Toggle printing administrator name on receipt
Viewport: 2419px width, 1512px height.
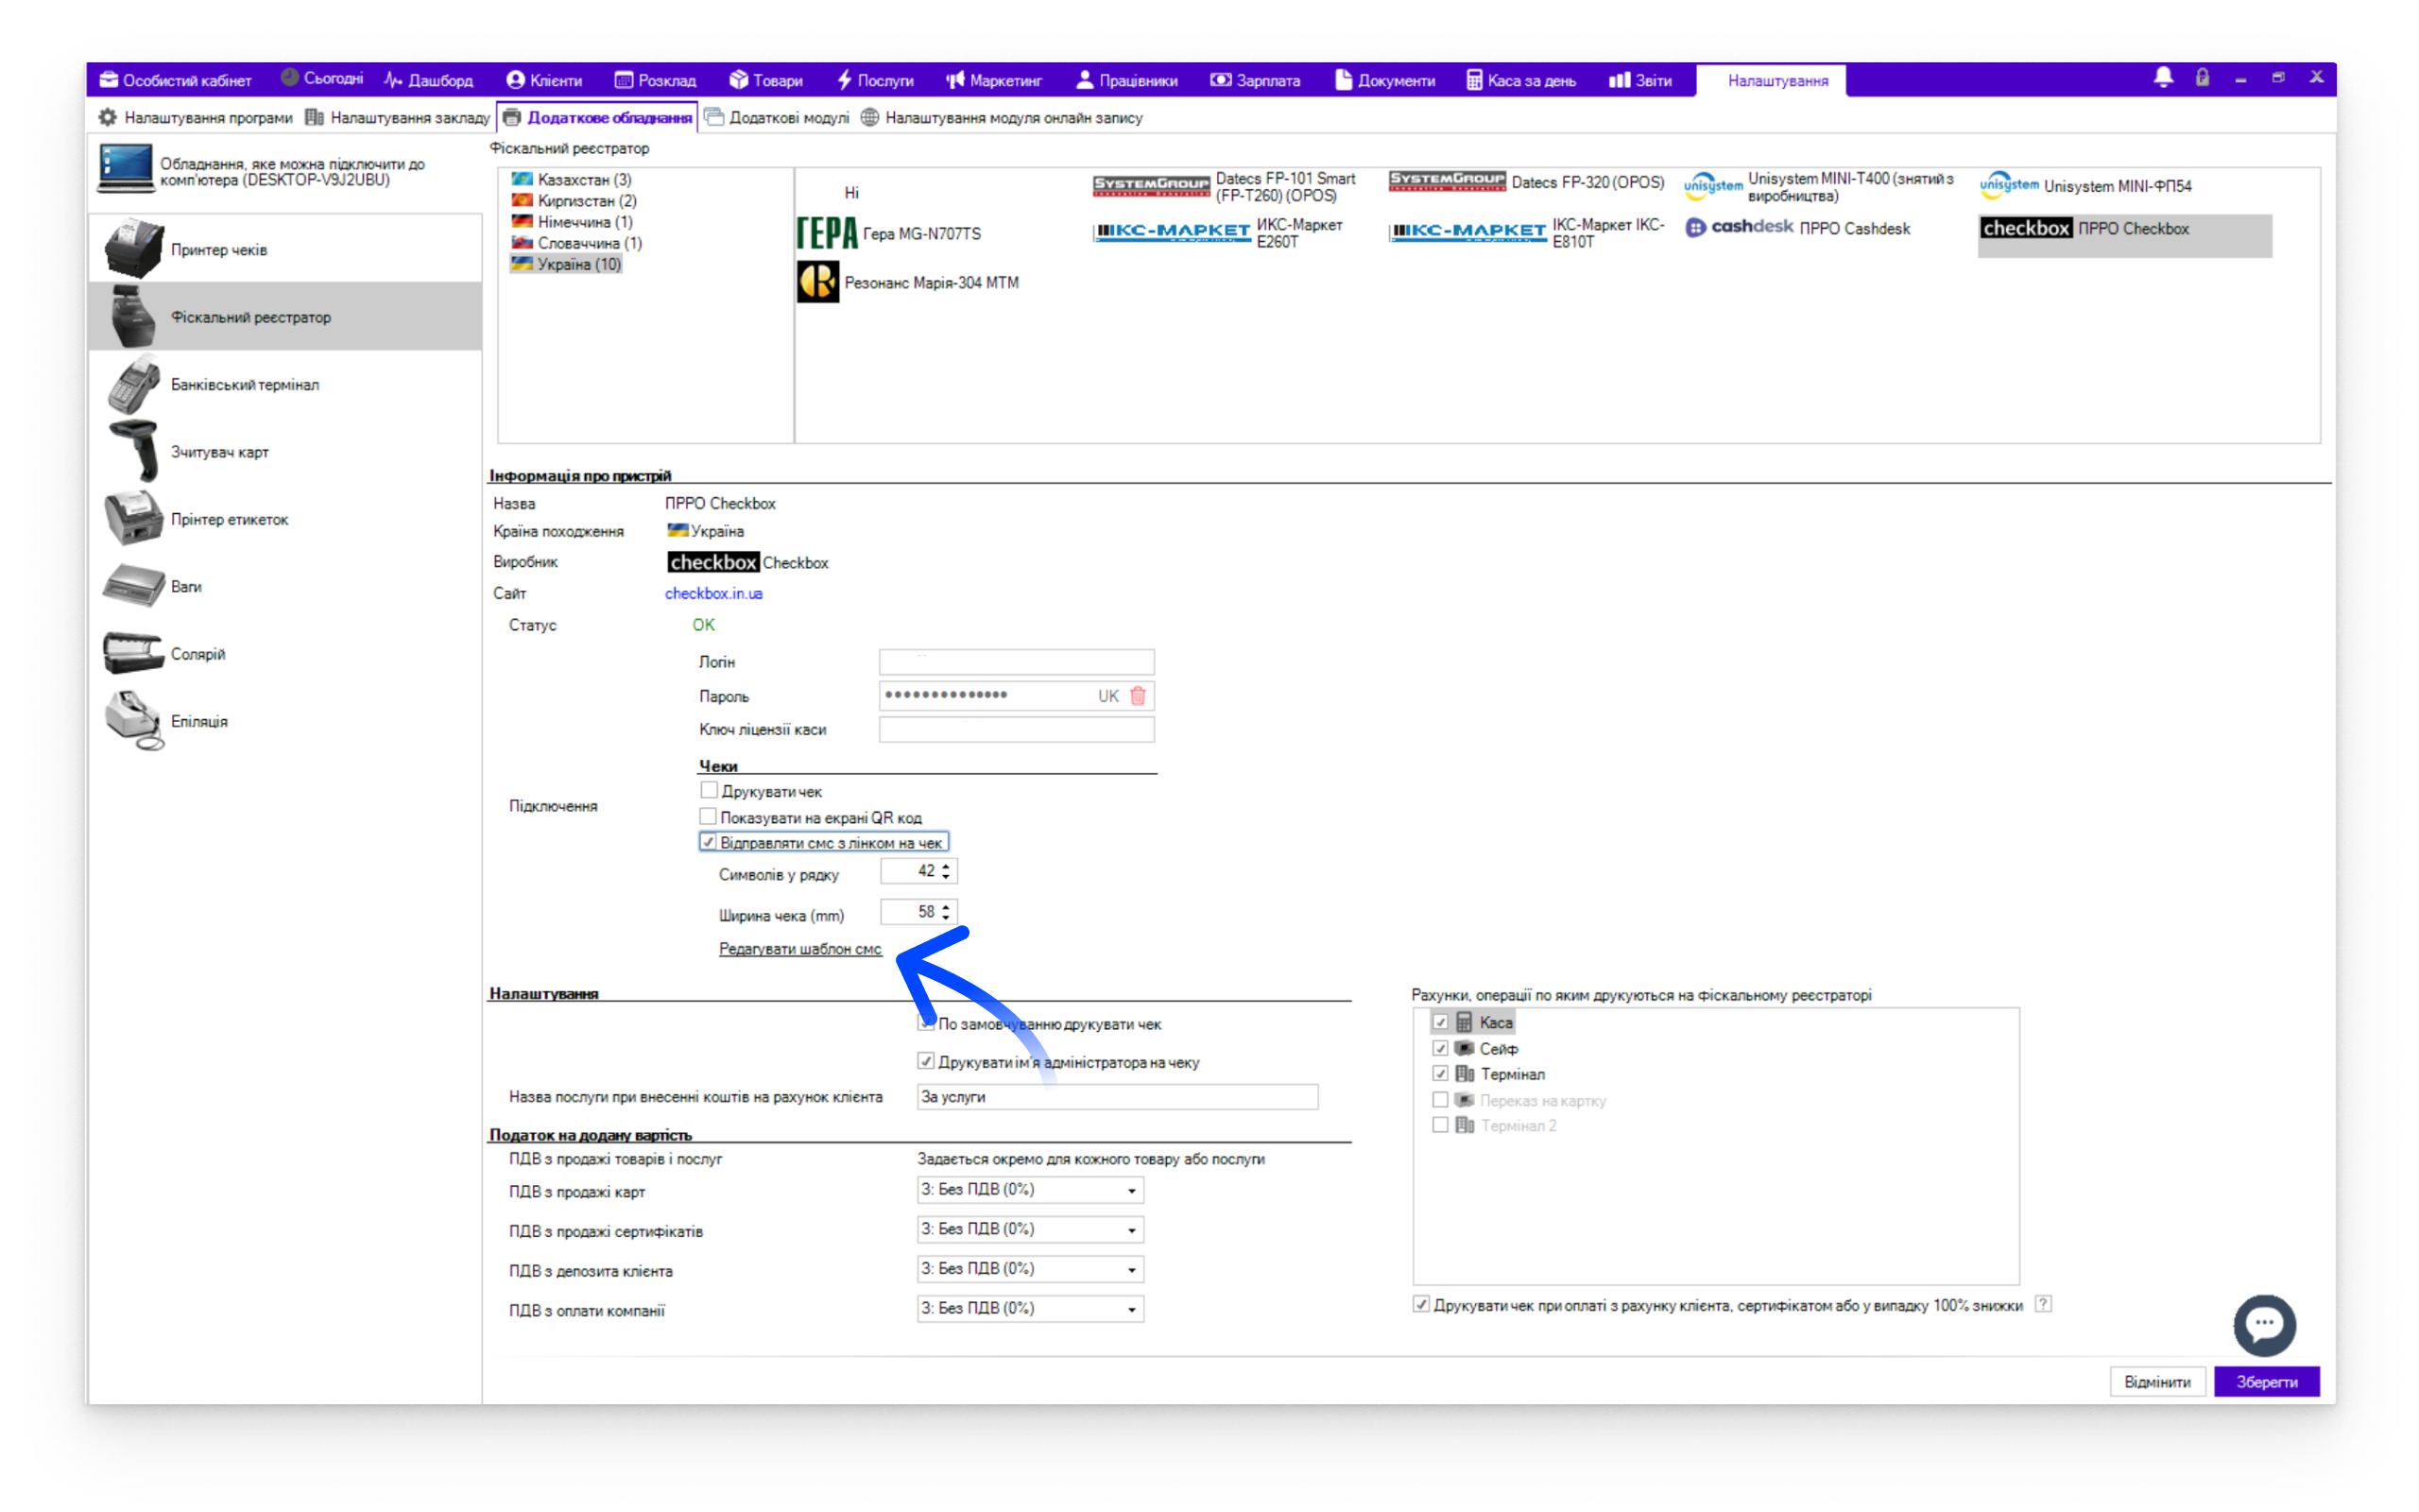[x=926, y=1061]
